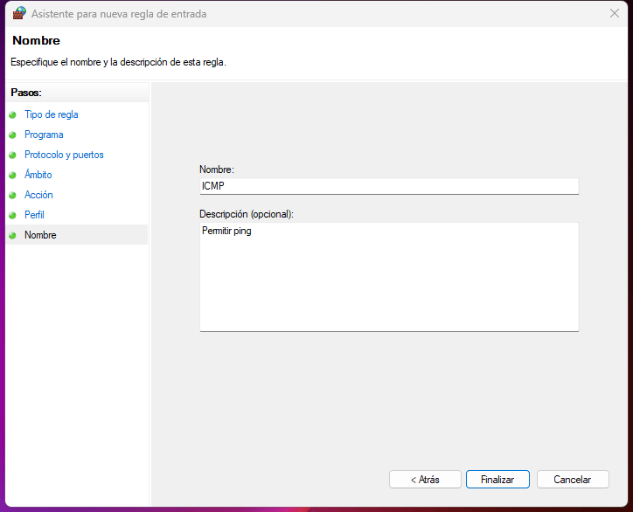
Task: Cancel the new rule wizard
Action: point(572,479)
